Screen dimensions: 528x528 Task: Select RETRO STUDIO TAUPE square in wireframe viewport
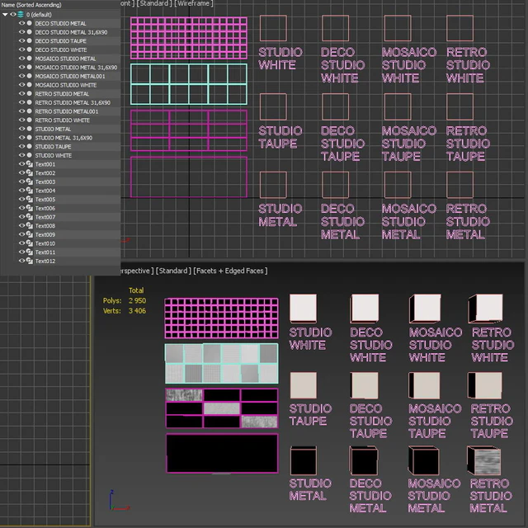(x=460, y=106)
